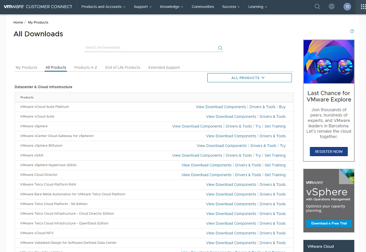The height and width of the screenshot is (252, 366).
Task: Click Try for VMware vSphere
Action: click(258, 126)
